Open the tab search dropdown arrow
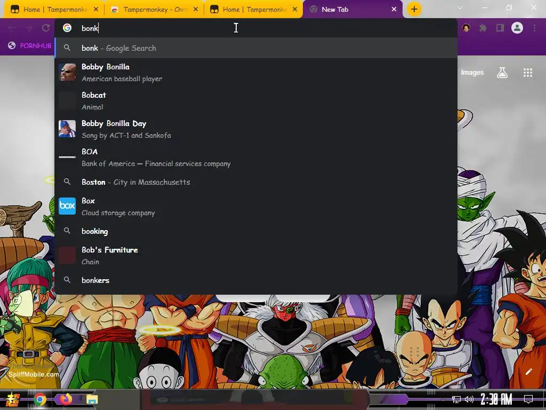This screenshot has height=410, width=546. (x=460, y=7)
